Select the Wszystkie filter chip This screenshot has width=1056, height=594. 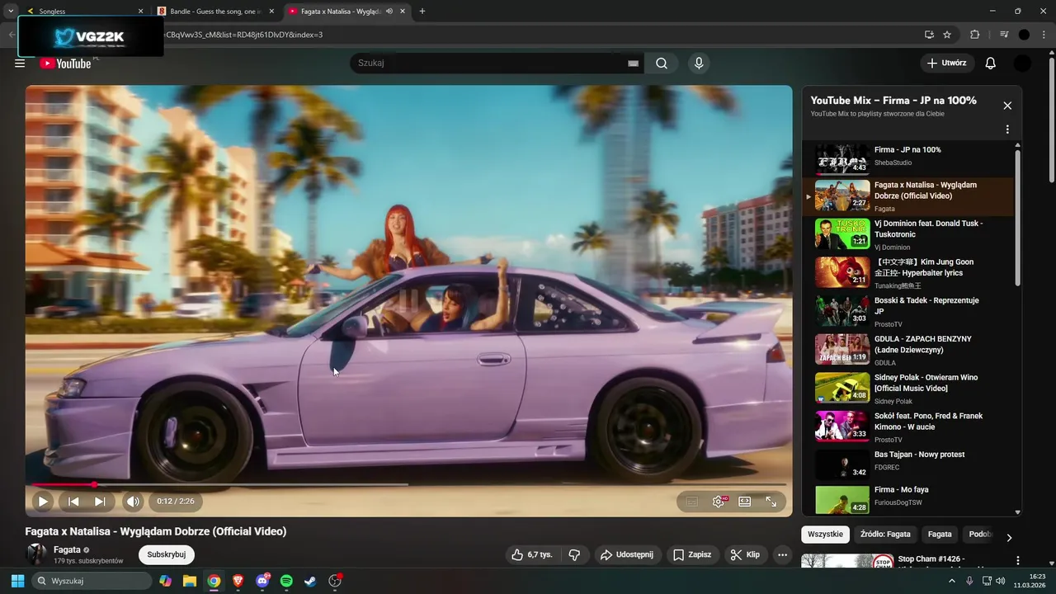pyautogui.click(x=825, y=535)
